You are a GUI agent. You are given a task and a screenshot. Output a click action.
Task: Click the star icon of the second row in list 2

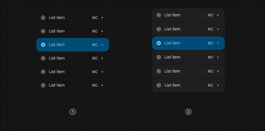click(159, 29)
